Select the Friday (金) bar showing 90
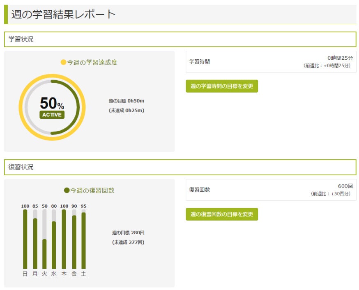 (x=74, y=239)
